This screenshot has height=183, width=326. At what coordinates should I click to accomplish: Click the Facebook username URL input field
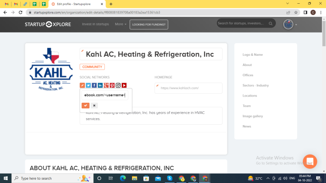(105, 95)
